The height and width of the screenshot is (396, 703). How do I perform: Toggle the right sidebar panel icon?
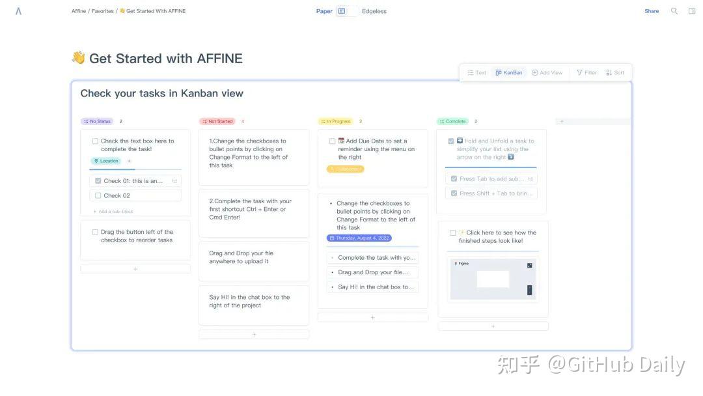[692, 11]
